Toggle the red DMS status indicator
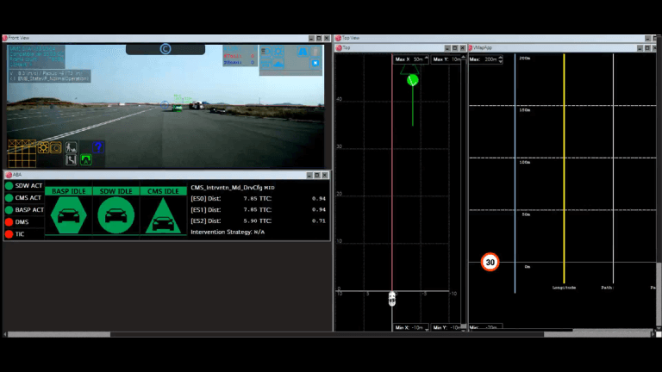This screenshot has height=372, width=662. (x=9, y=221)
